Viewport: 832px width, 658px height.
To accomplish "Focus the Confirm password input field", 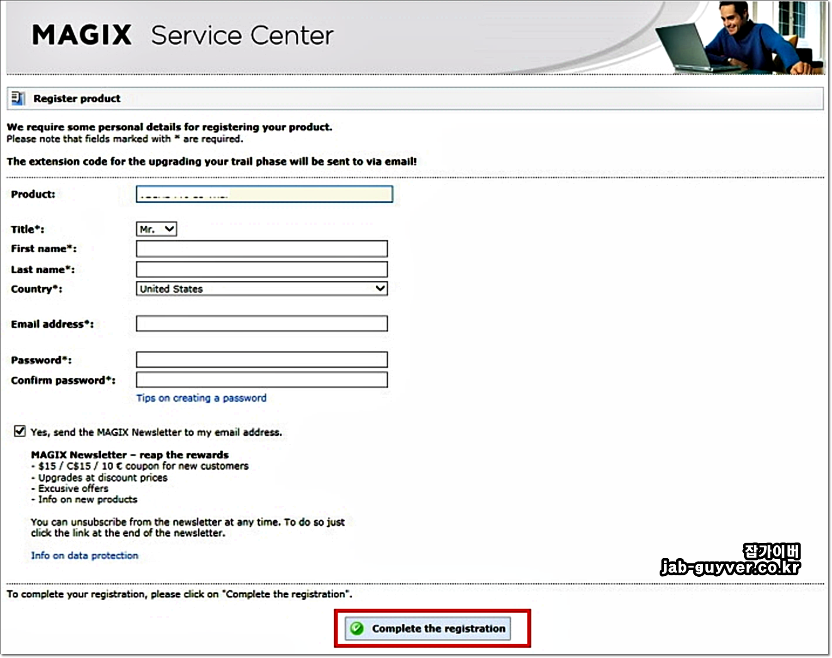I will tap(262, 380).
